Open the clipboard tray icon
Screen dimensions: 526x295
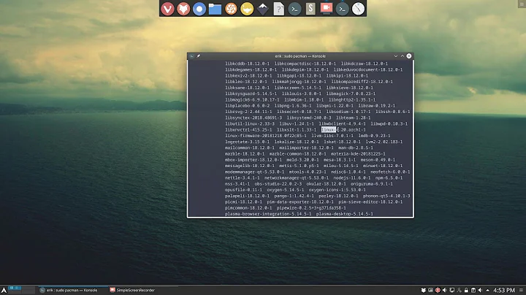[473, 291]
